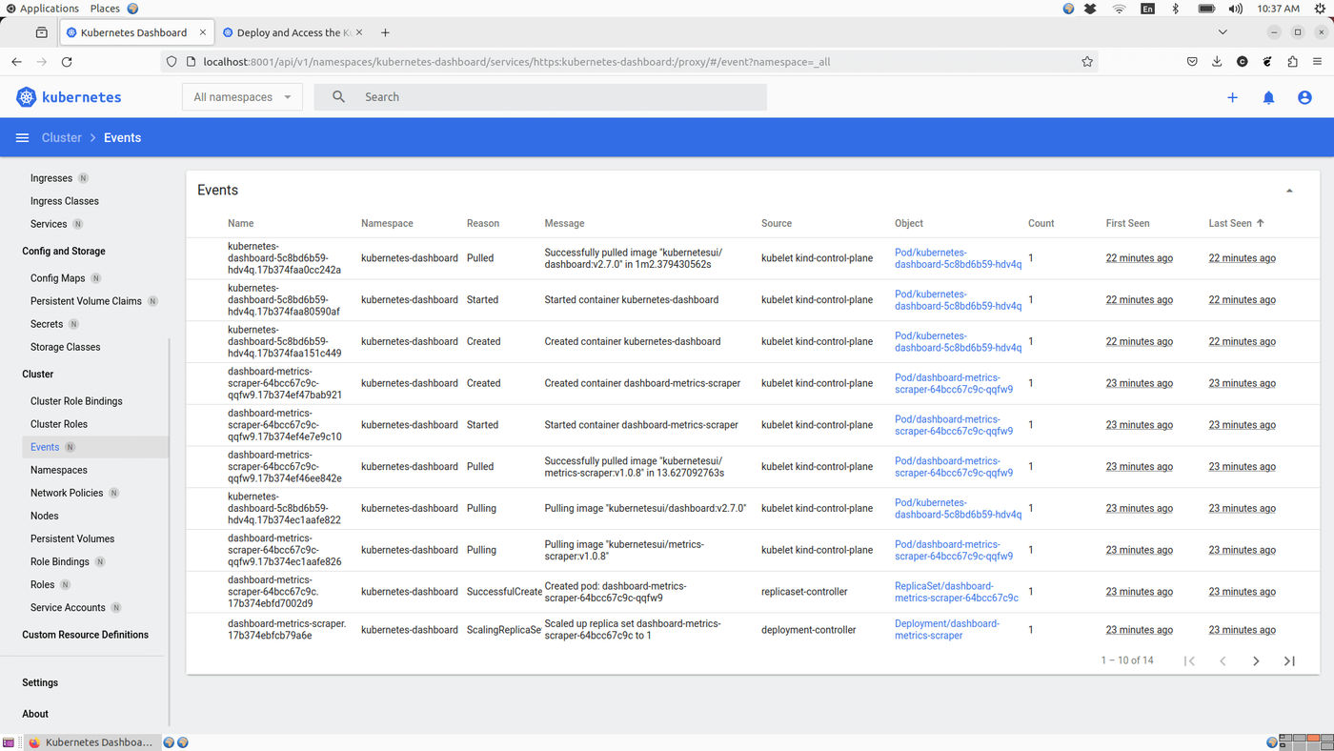Sort by the Last Seen column
1334x751 pixels.
coord(1236,223)
